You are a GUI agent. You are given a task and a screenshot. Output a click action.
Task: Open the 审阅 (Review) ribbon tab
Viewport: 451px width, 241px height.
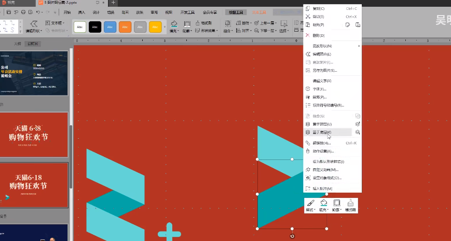coord(154,12)
